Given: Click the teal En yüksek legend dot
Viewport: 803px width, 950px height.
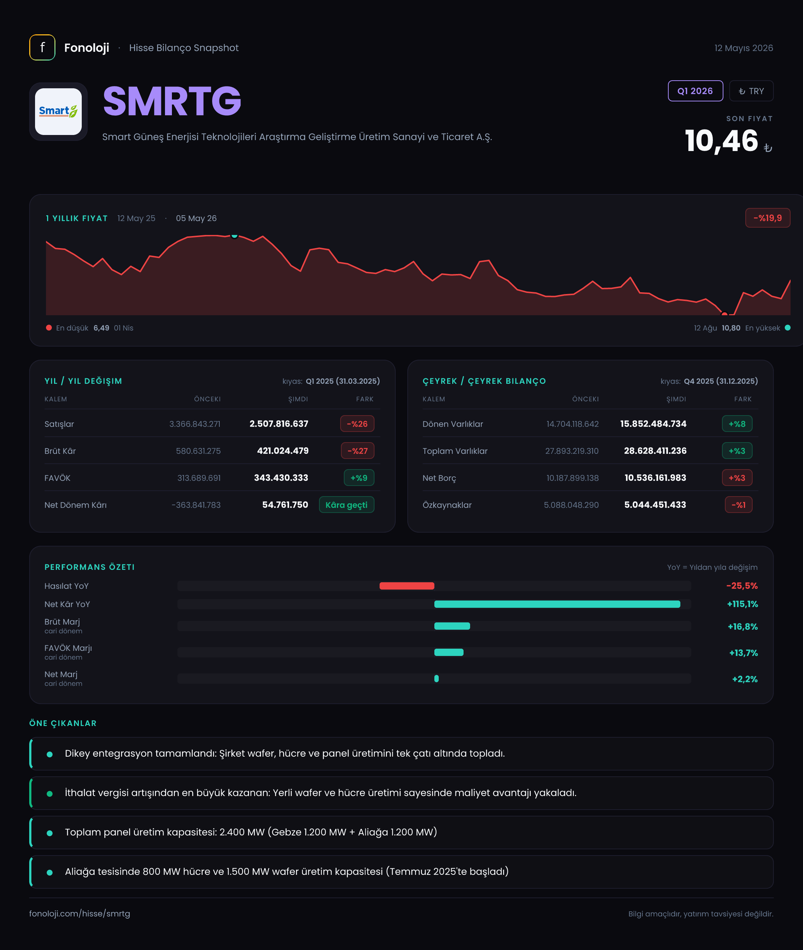Looking at the screenshot, I should pyautogui.click(x=788, y=328).
